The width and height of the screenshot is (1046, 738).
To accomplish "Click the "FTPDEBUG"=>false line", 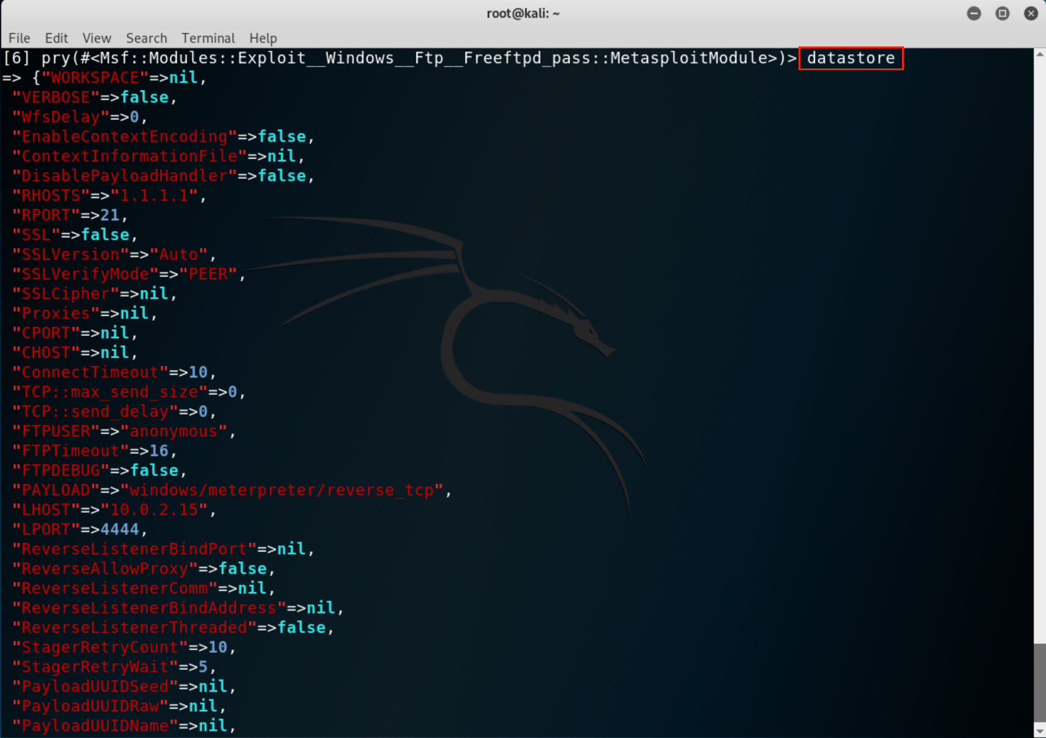I will (x=99, y=470).
